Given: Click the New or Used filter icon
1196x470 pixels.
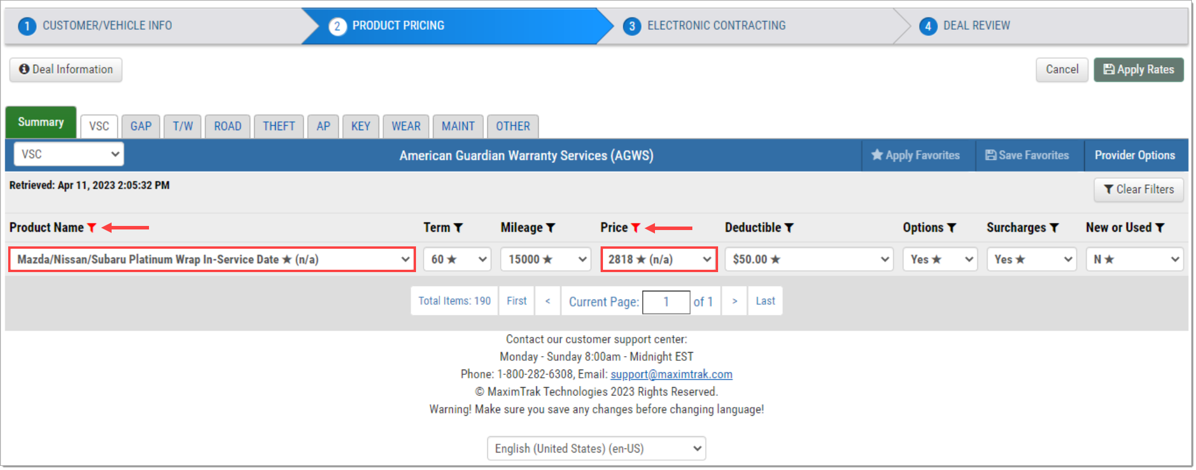Looking at the screenshot, I should (1160, 228).
